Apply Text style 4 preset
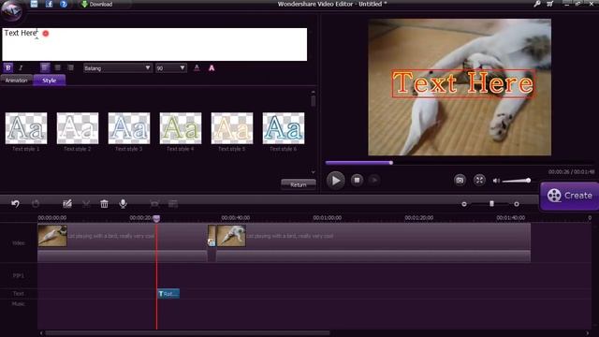Screen dimensions: 599x337 click(x=181, y=128)
